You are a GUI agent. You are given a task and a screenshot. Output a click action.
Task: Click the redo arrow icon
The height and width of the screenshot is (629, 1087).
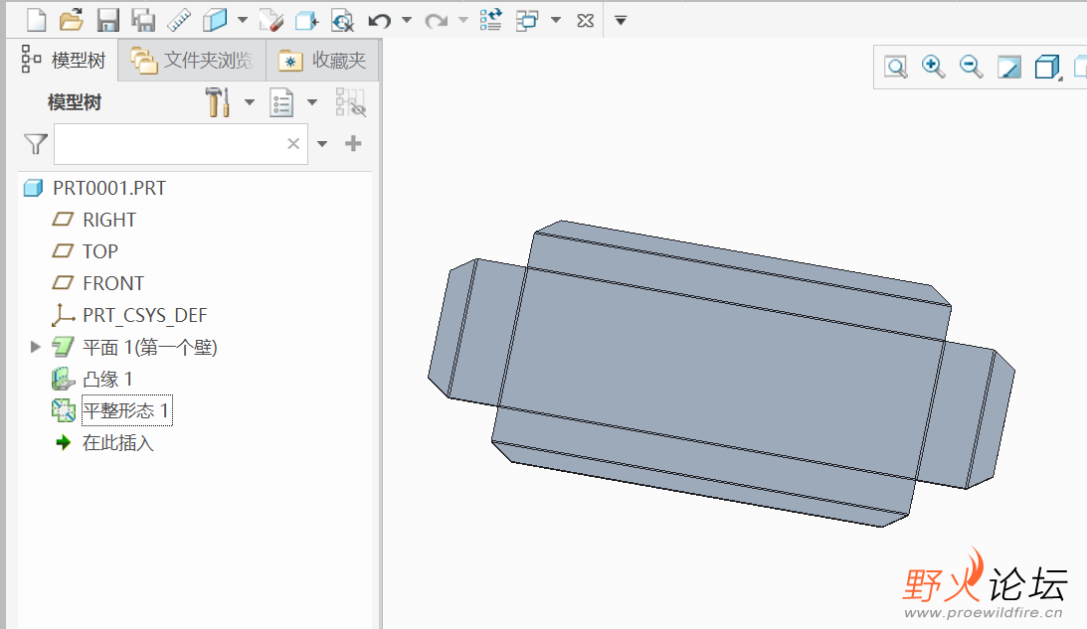coord(436,21)
